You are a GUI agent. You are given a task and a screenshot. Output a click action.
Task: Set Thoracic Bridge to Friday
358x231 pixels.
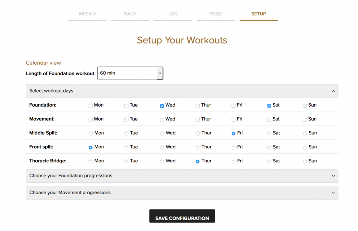click(233, 161)
